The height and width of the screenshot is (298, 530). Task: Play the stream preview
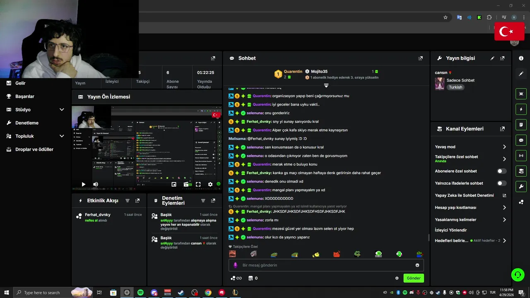83,184
